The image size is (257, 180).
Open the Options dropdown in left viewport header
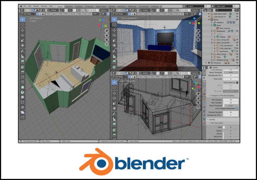coord(104,10)
